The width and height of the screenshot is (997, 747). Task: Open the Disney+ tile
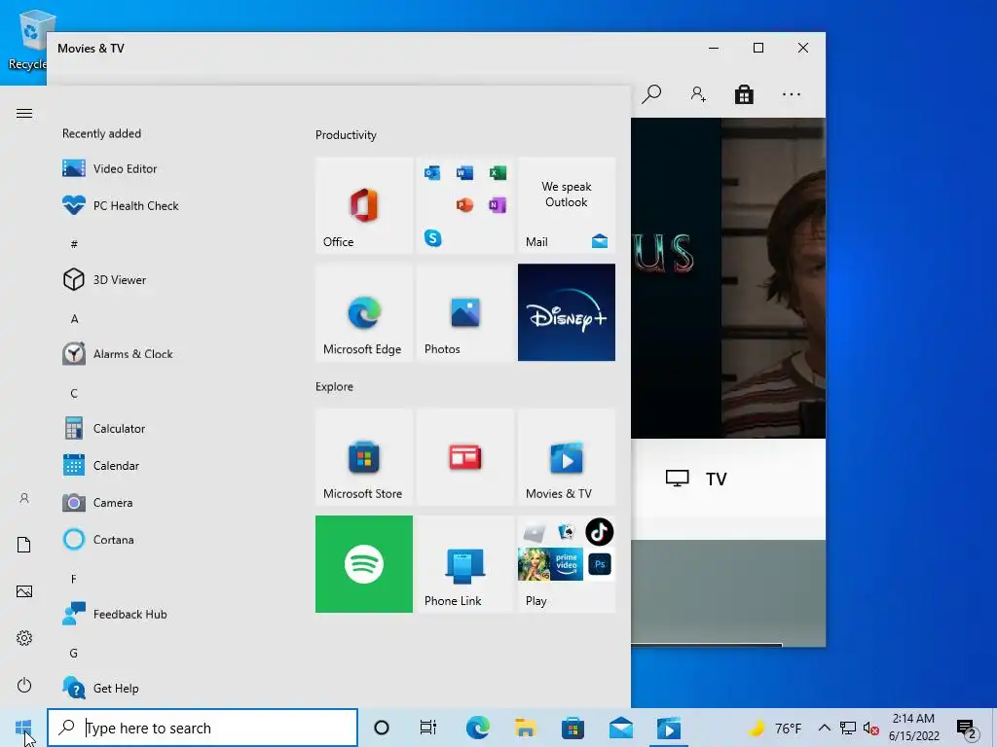click(567, 312)
